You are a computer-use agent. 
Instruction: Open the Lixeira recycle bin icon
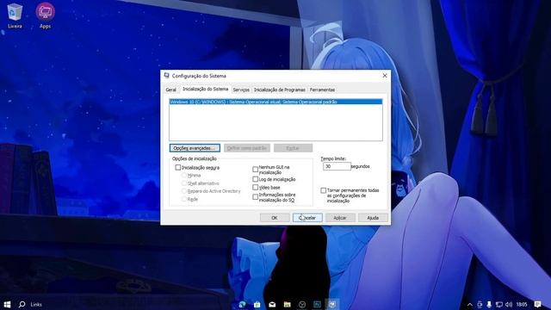tap(15, 15)
